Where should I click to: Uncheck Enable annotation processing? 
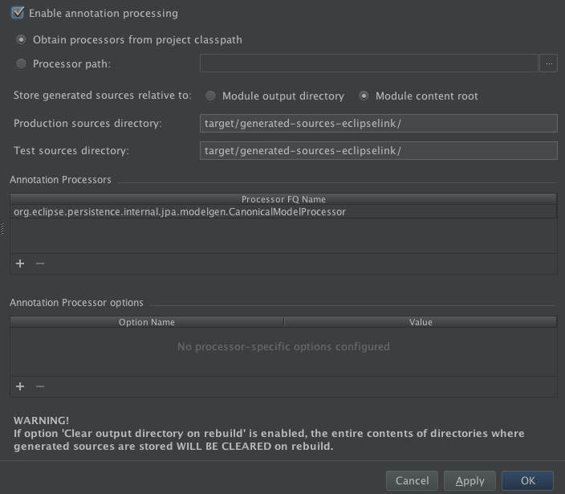pyautogui.click(x=18, y=13)
